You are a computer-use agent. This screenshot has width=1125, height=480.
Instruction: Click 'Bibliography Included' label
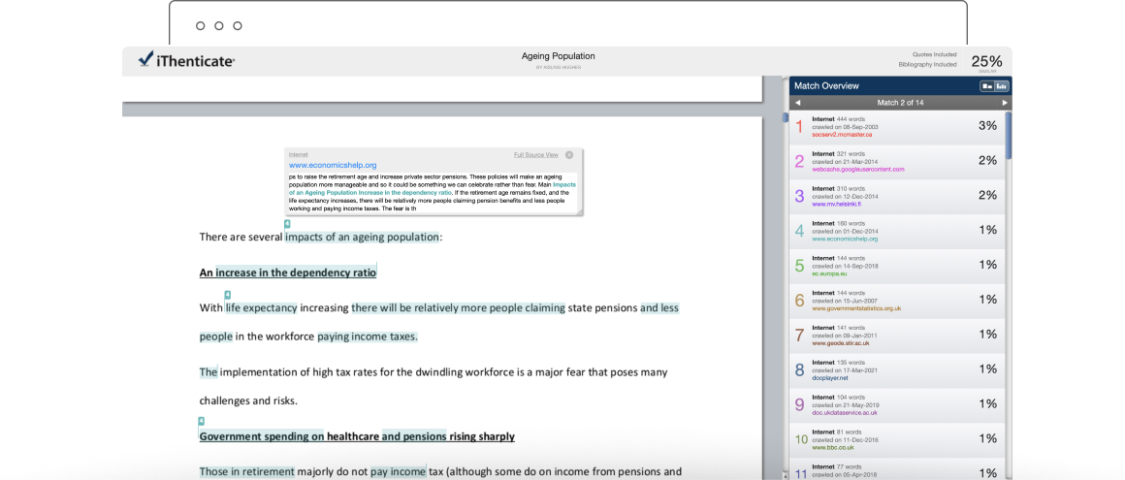coord(928,65)
